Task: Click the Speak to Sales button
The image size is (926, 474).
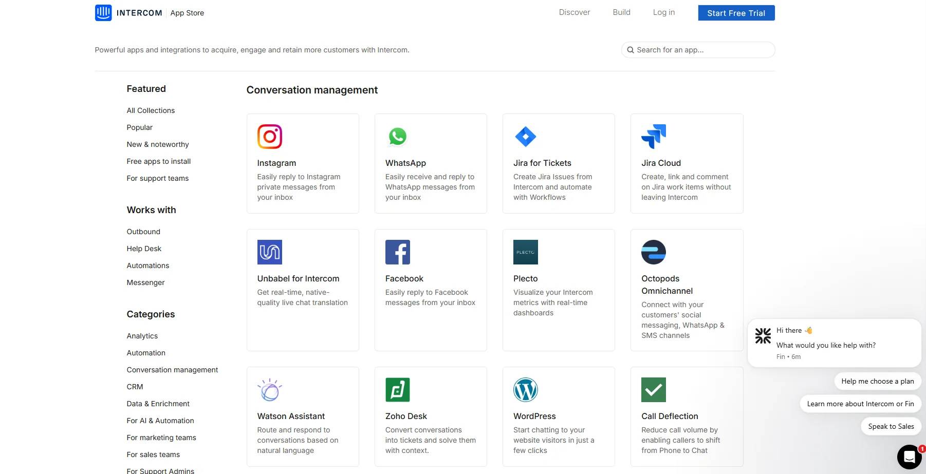Action: point(891,426)
